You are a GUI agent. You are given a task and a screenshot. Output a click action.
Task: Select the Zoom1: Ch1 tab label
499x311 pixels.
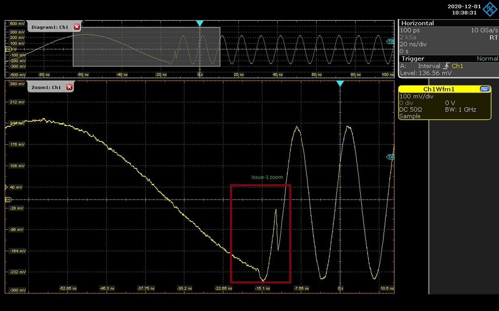tap(46, 87)
